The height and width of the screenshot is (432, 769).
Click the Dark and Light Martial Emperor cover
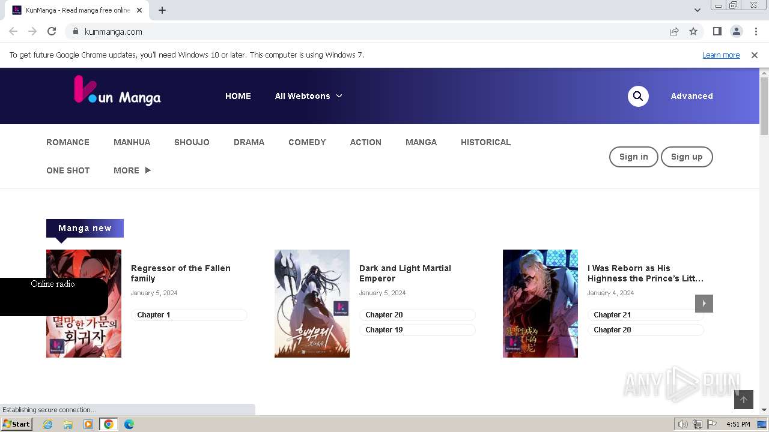[312, 304]
